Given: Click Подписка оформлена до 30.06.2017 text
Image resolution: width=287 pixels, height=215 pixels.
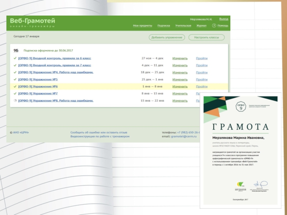Looking at the screenshot, I should 48,51.
